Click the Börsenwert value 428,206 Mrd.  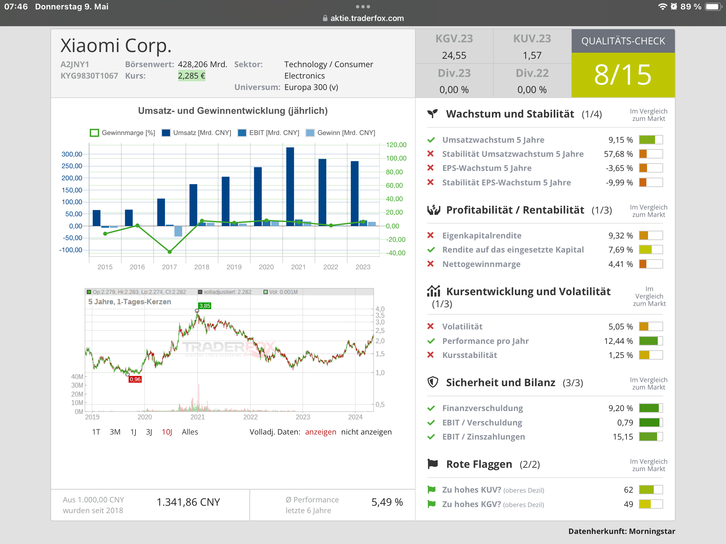[203, 64]
